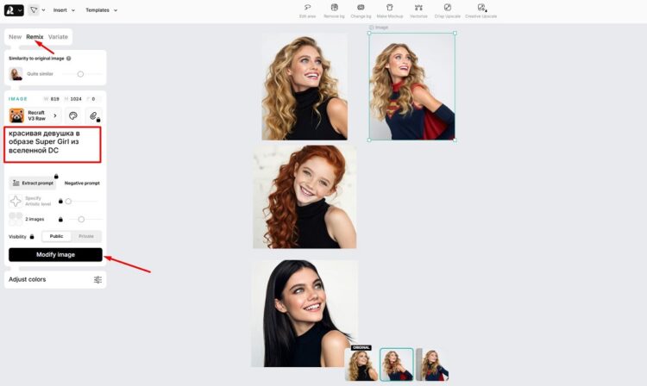647x386 pixels.
Task: Edit the rotation value field
Action: click(94, 99)
